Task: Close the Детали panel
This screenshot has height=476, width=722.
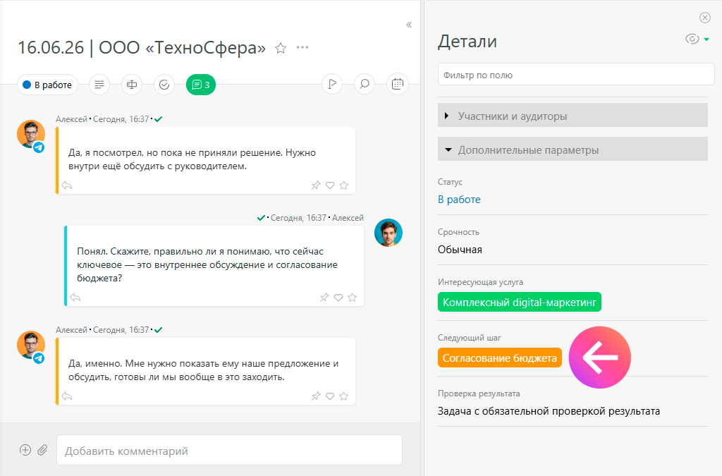Action: (x=705, y=18)
